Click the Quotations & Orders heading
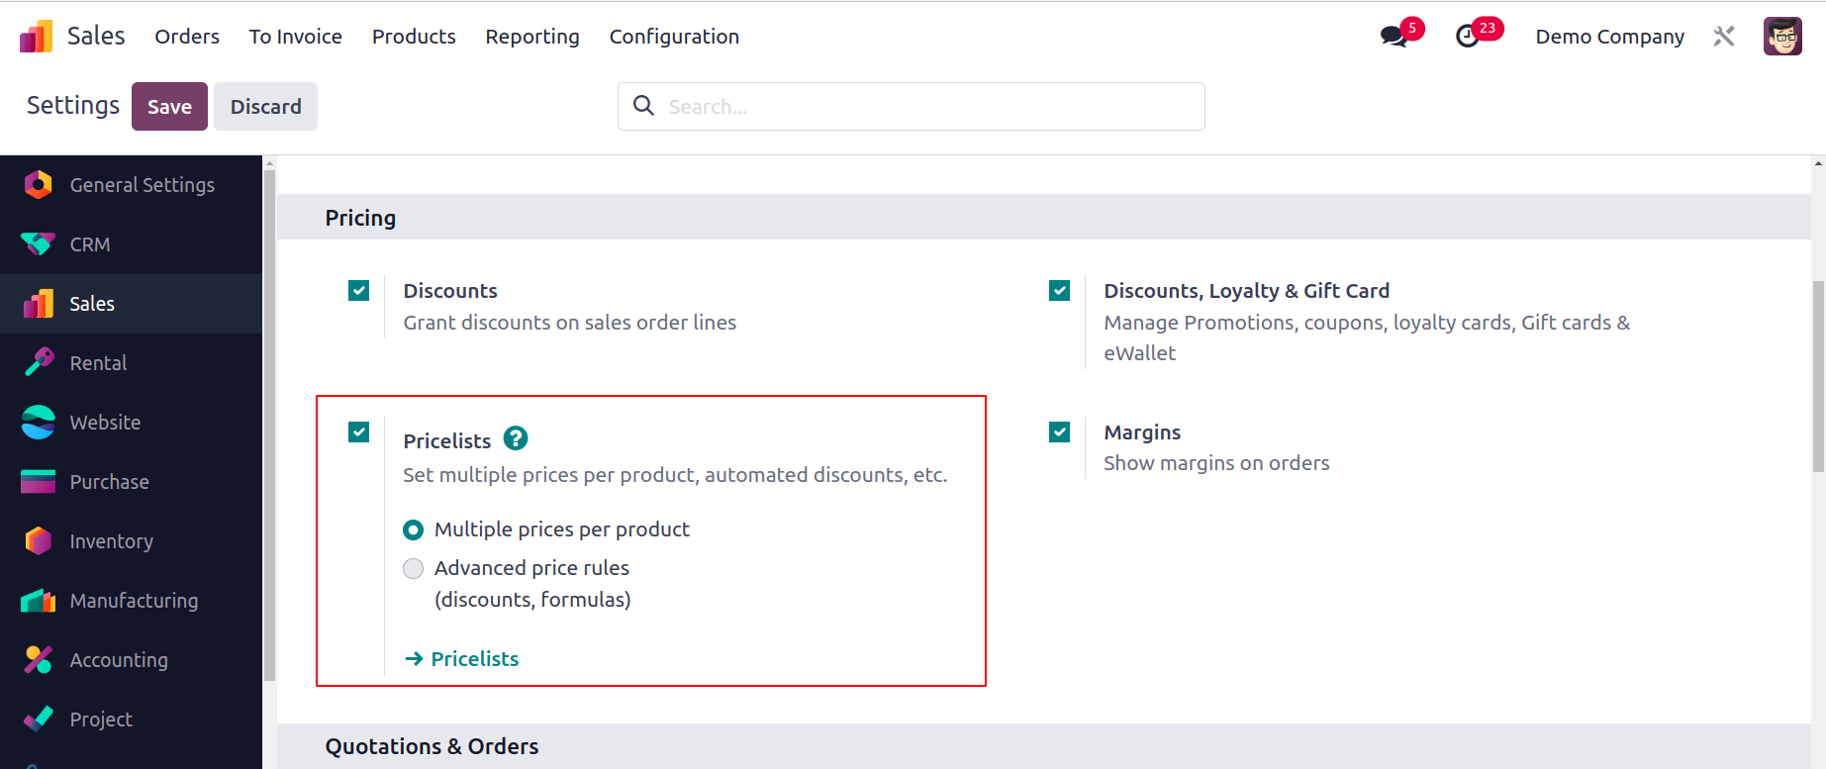Screen dimensions: 1826x769 click(x=432, y=746)
